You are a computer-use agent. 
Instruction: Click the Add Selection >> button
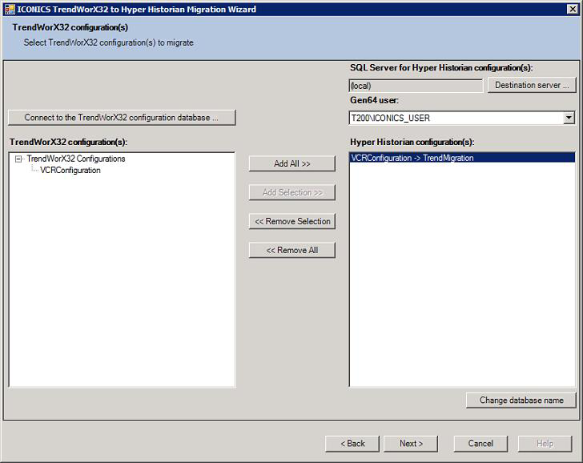[x=291, y=192]
